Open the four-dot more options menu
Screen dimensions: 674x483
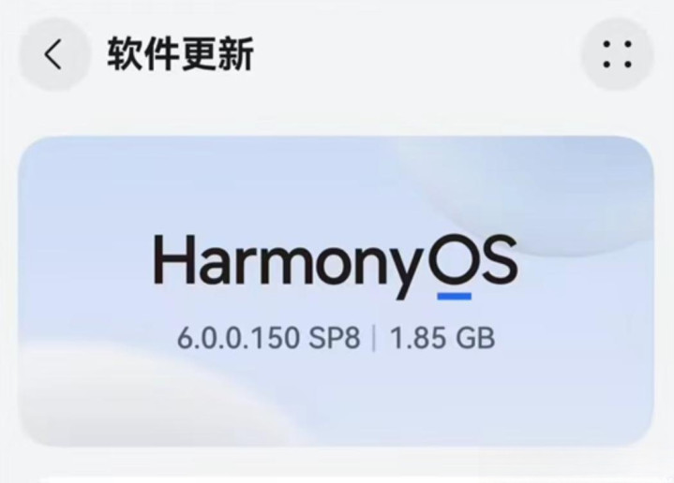[617, 54]
